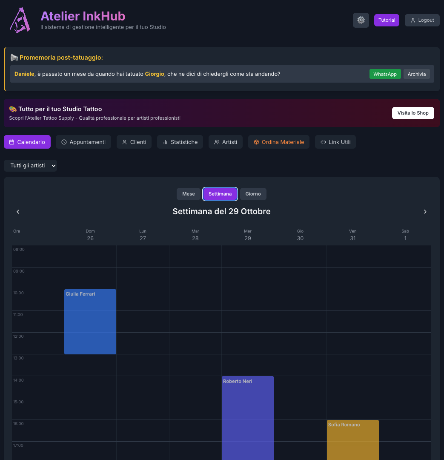The height and width of the screenshot is (460, 444).
Task: Go to previous week with left chevron
Action: pyautogui.click(x=18, y=212)
